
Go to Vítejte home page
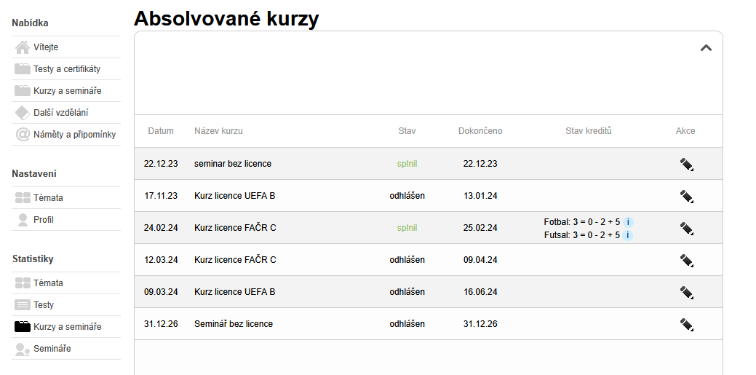pyautogui.click(x=46, y=47)
